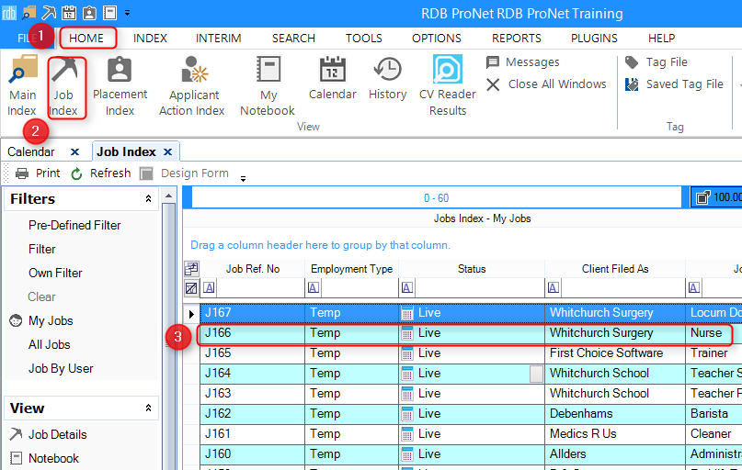
Task: Click the Print toolbar button
Action: click(x=38, y=173)
